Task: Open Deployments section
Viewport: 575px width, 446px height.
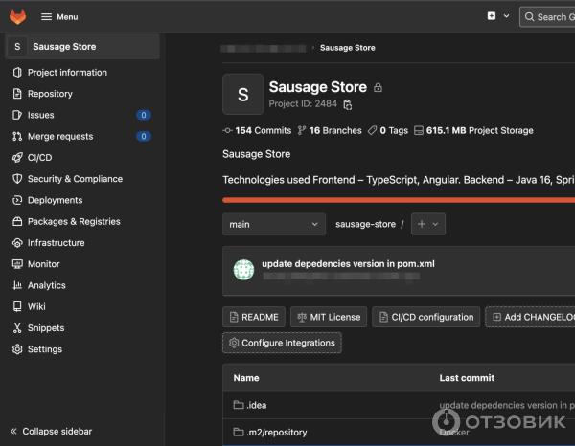Action: [x=55, y=200]
